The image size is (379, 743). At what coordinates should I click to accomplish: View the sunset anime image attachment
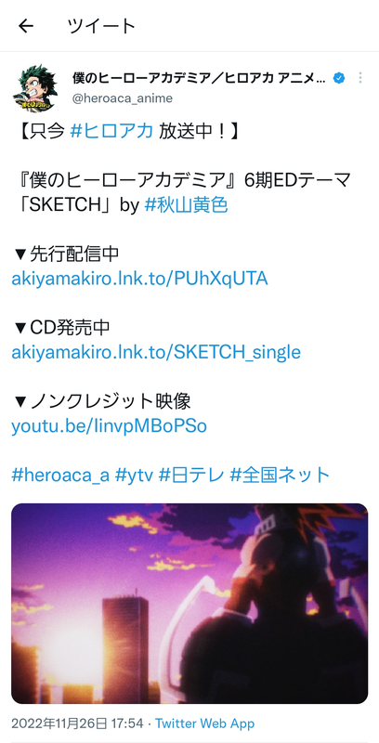click(x=189, y=604)
